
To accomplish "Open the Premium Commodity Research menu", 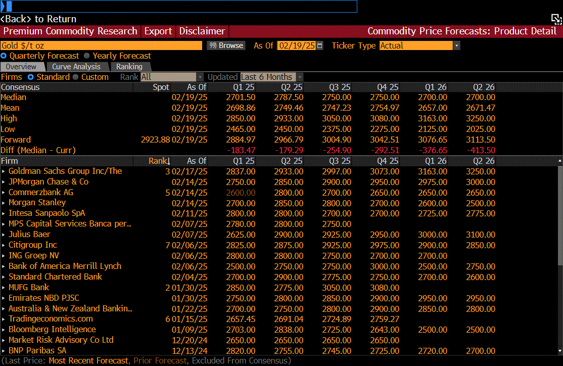I will coord(70,31).
